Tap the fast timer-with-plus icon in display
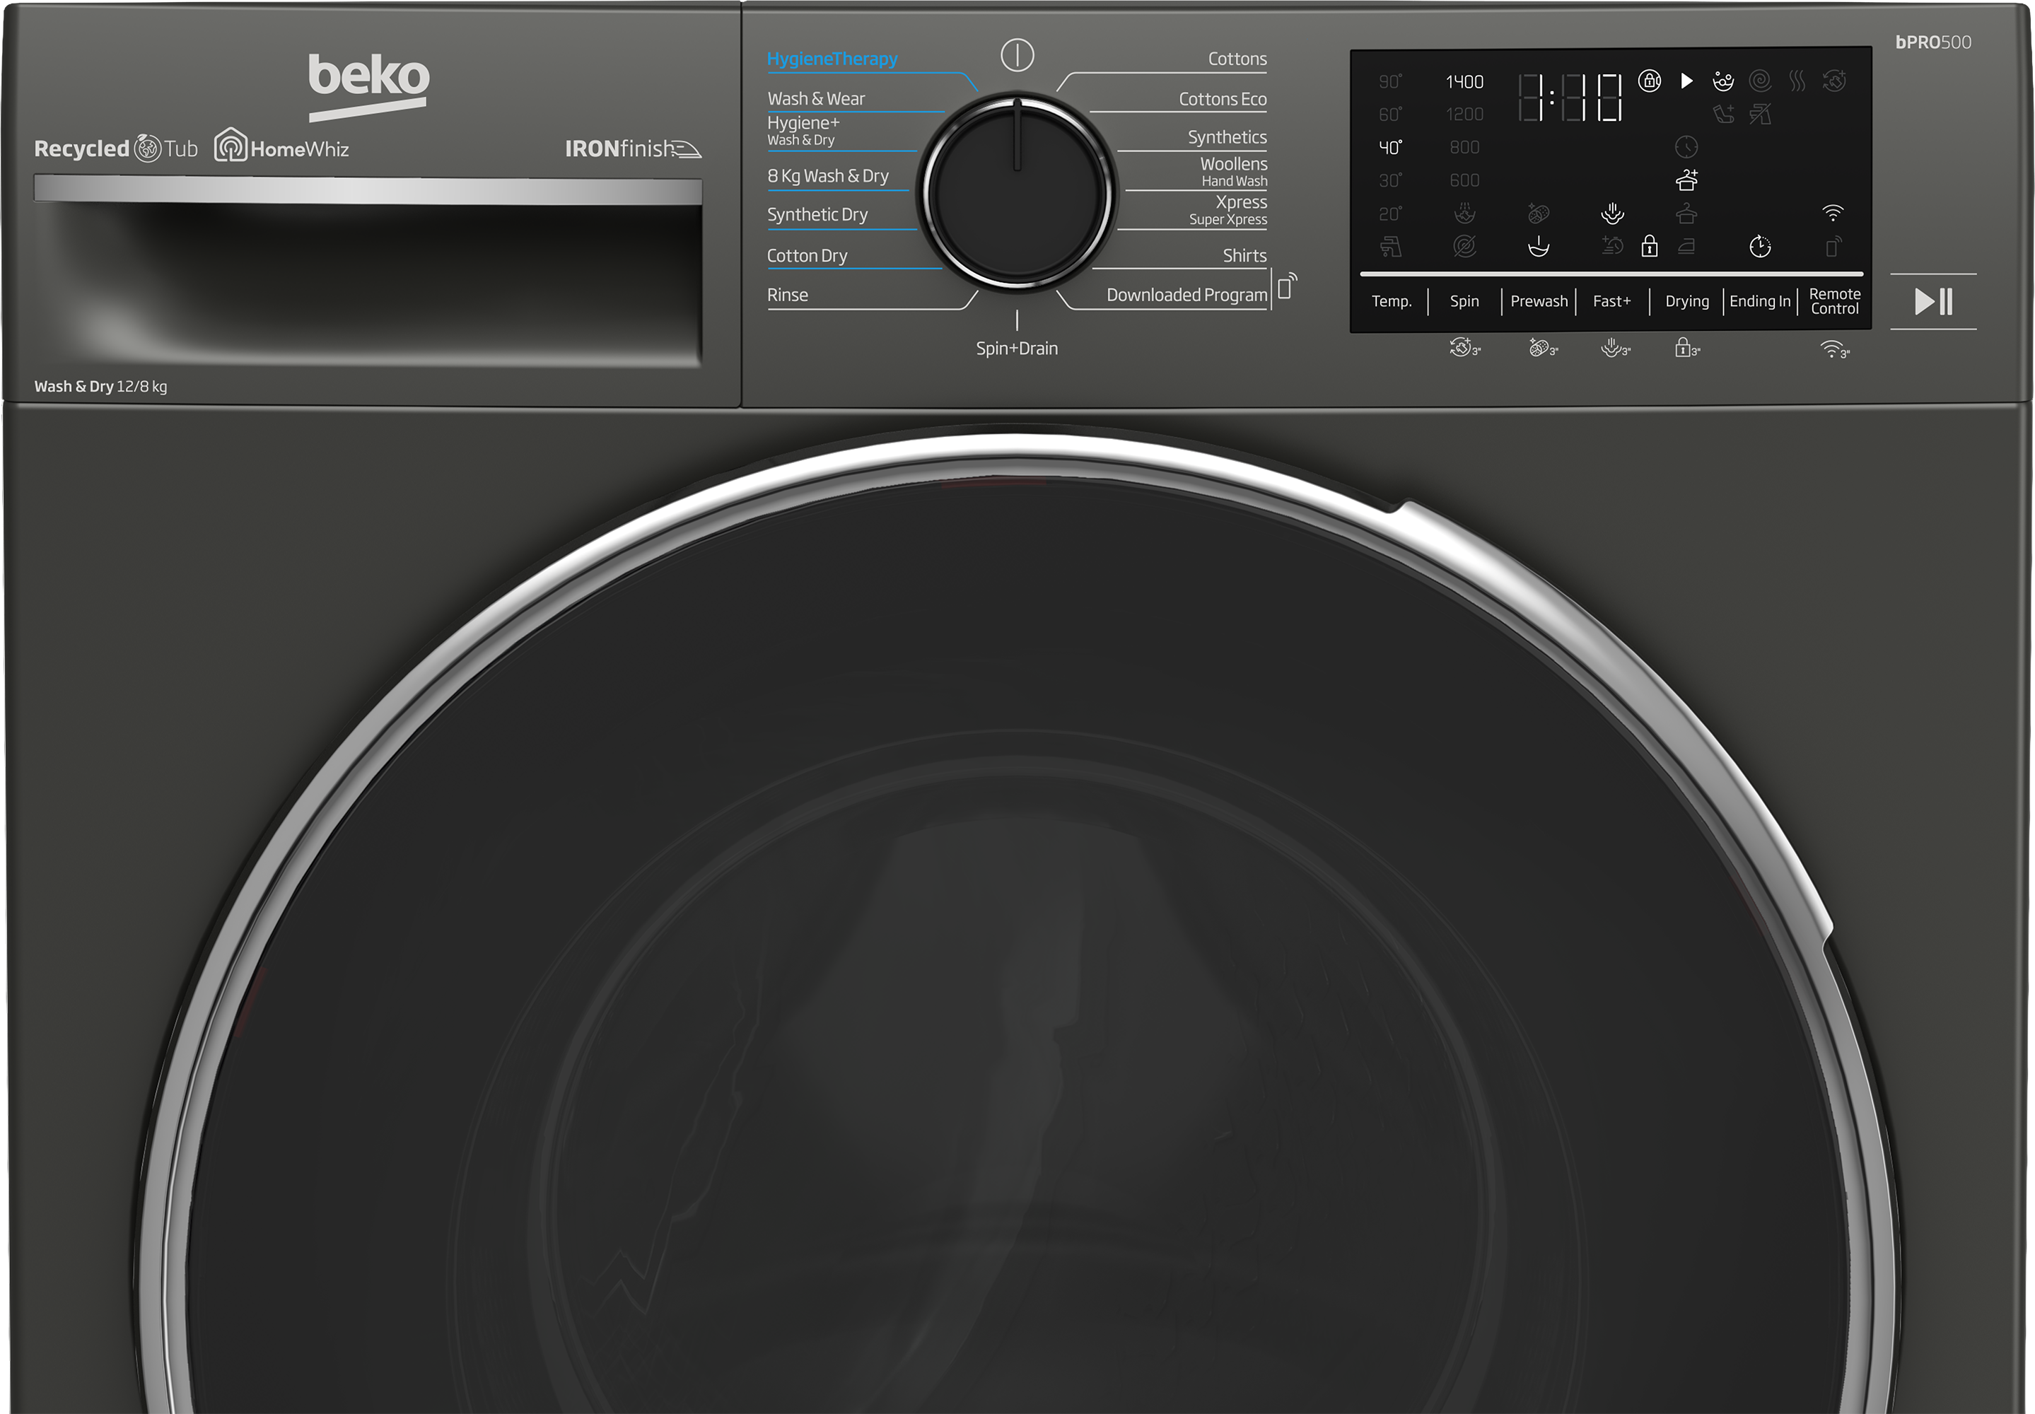 click(x=1612, y=245)
